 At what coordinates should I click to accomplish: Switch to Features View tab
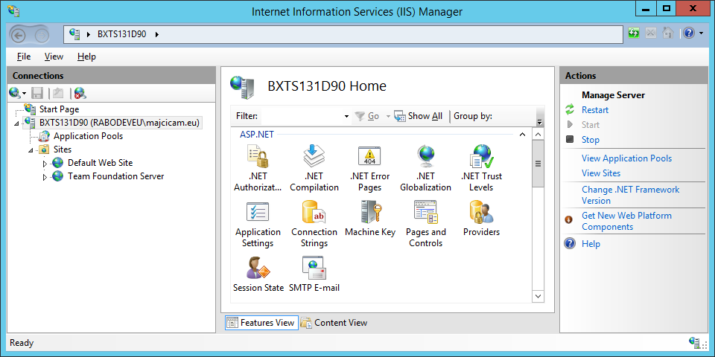pyautogui.click(x=261, y=323)
